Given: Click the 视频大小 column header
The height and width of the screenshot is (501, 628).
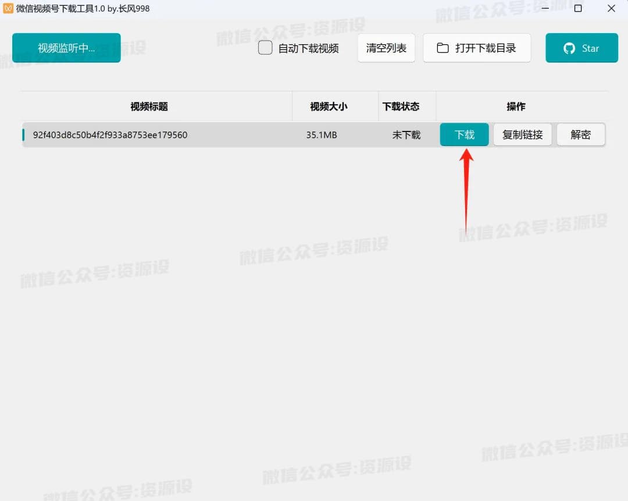Looking at the screenshot, I should (329, 106).
